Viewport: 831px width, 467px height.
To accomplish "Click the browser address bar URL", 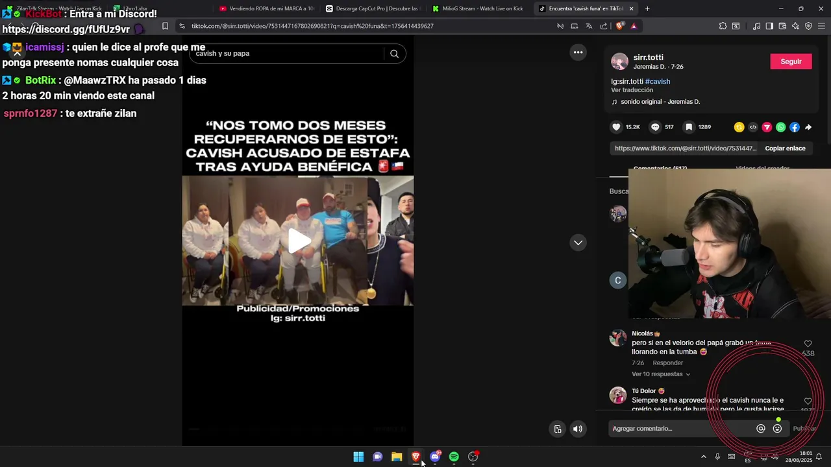I will pos(312,26).
